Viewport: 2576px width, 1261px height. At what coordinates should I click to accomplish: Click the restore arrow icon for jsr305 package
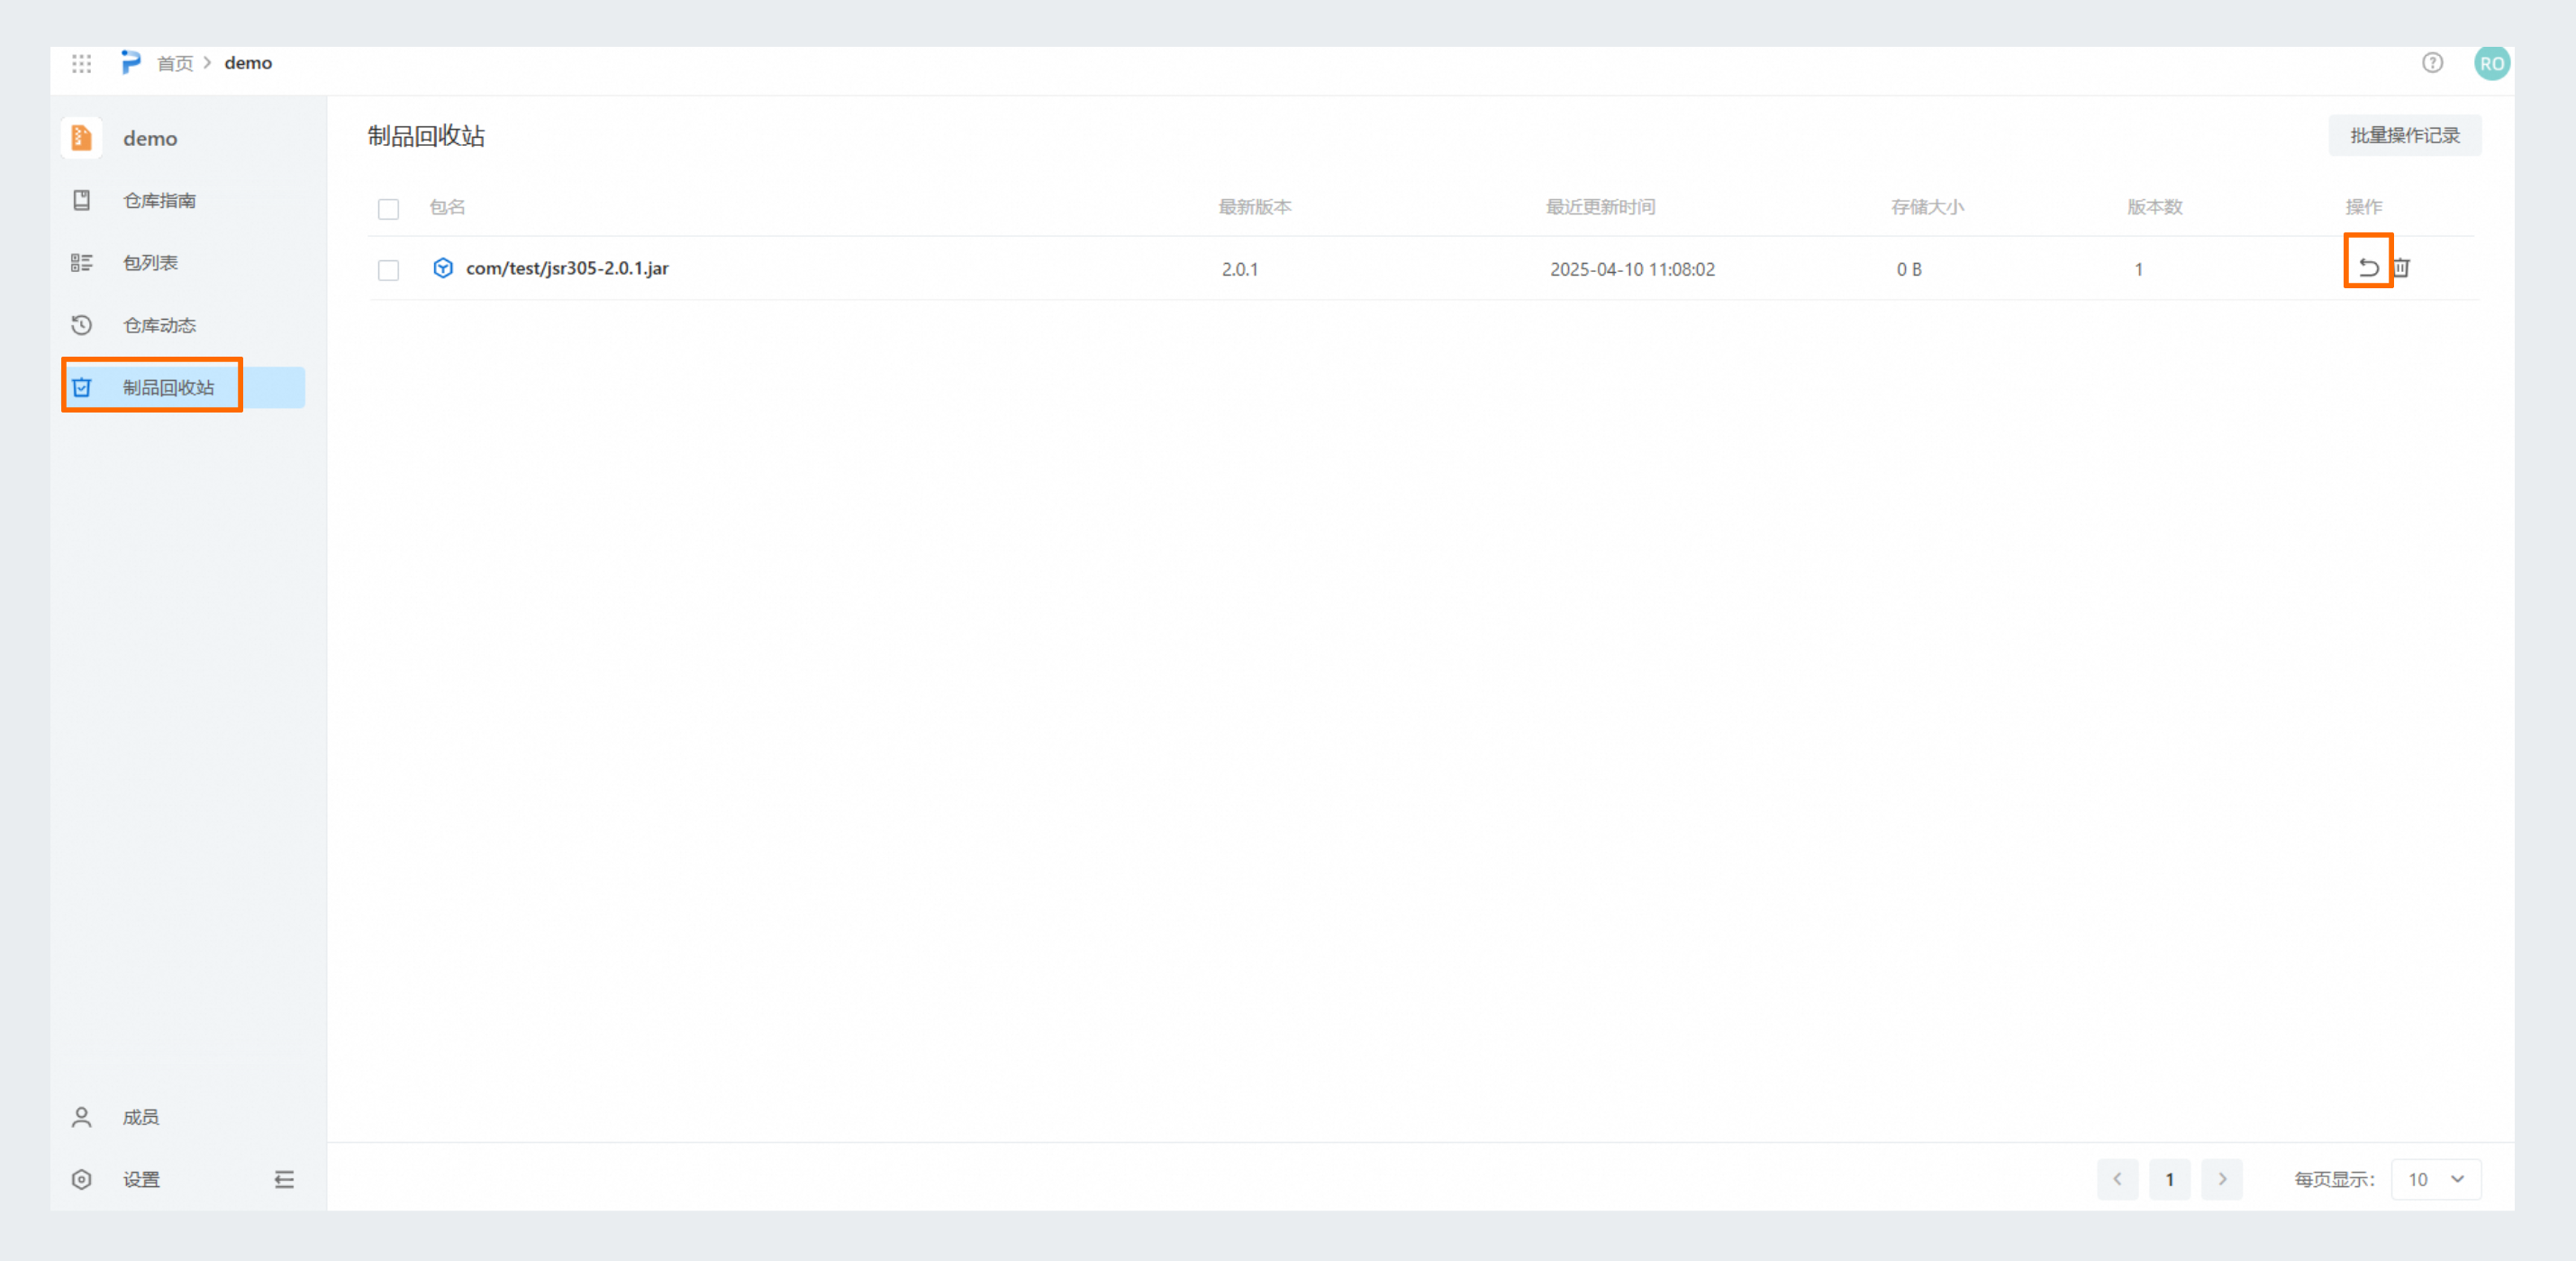pyautogui.click(x=2367, y=267)
